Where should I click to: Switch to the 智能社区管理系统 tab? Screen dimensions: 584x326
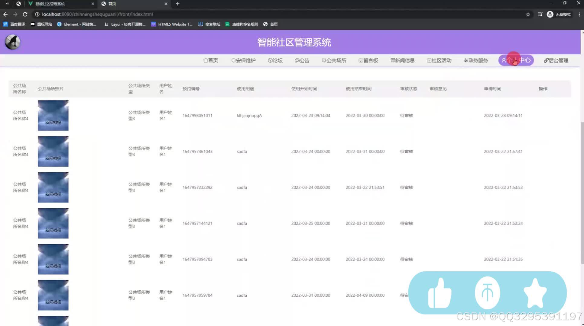[60, 4]
